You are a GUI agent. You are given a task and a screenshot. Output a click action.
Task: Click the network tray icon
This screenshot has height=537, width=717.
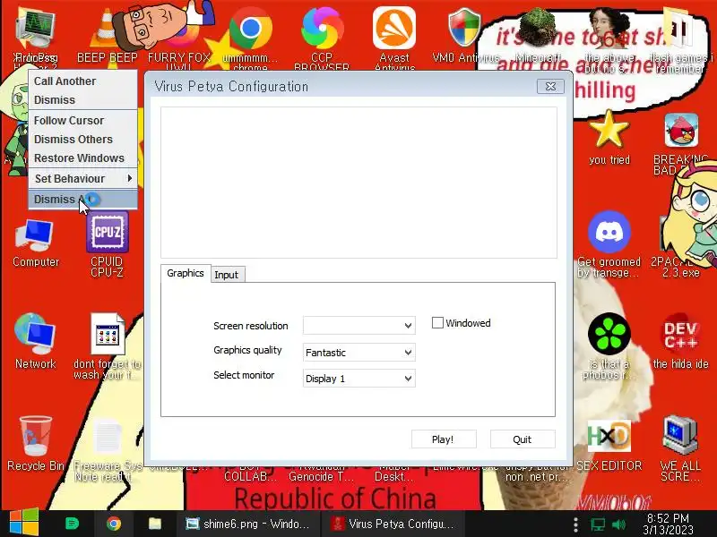(x=597, y=524)
